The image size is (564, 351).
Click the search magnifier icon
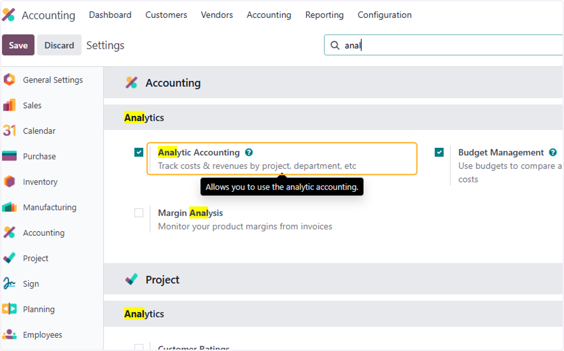coord(335,45)
